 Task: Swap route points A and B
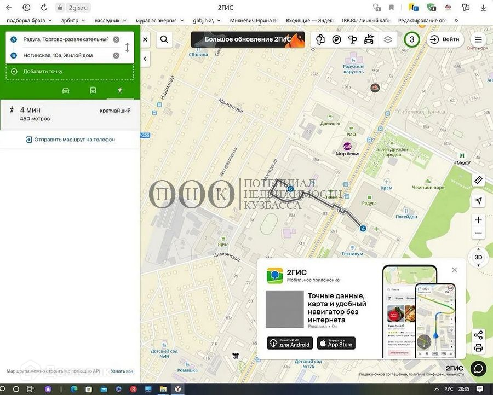(128, 47)
